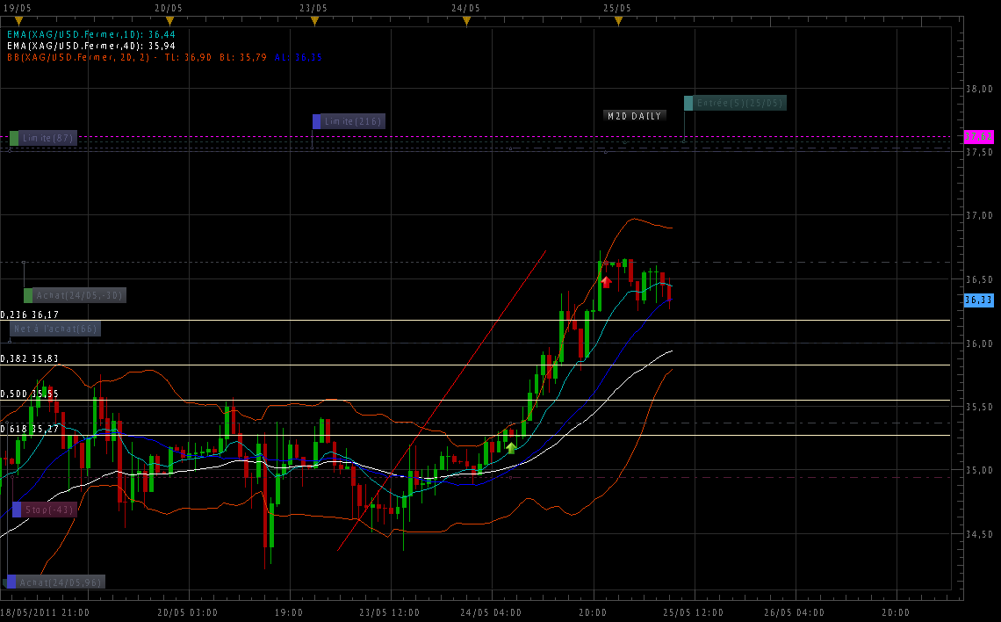Select the 19/05 orange day marker triangle
1001x622 pixels.
point(18,21)
